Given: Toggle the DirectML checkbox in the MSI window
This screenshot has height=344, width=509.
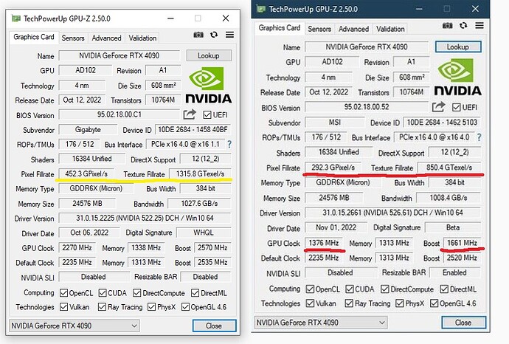Looking at the screenshot, I should 444,289.
